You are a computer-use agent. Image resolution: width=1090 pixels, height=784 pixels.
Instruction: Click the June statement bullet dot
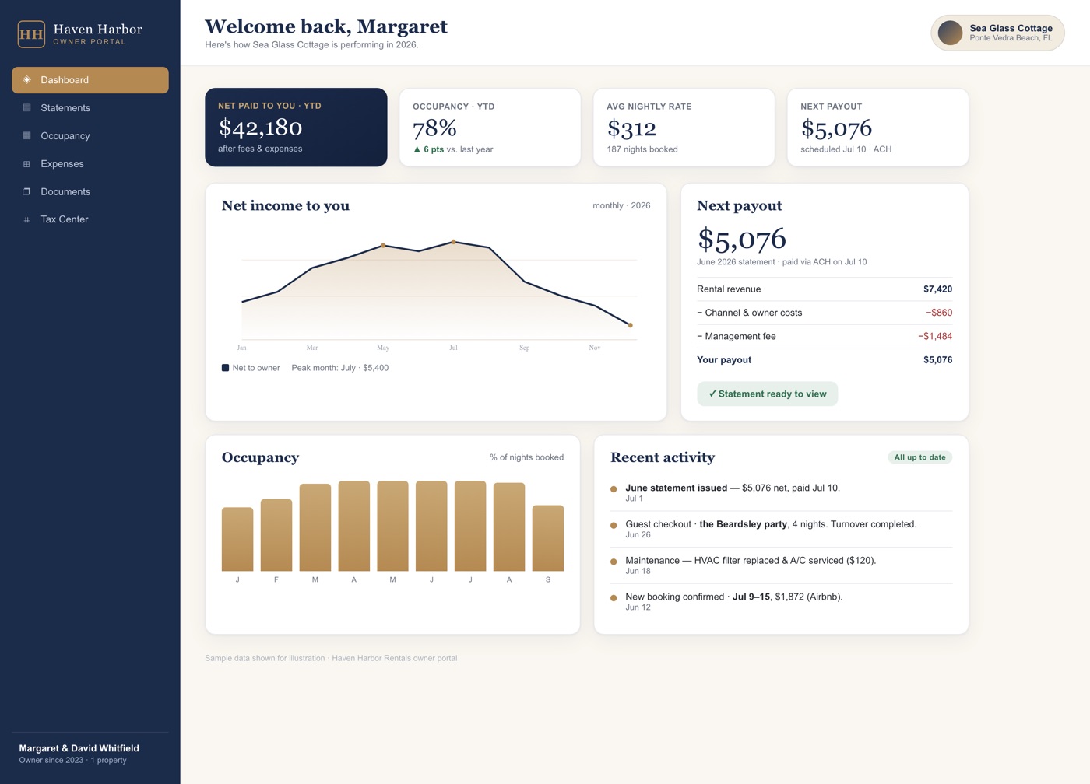[614, 489]
